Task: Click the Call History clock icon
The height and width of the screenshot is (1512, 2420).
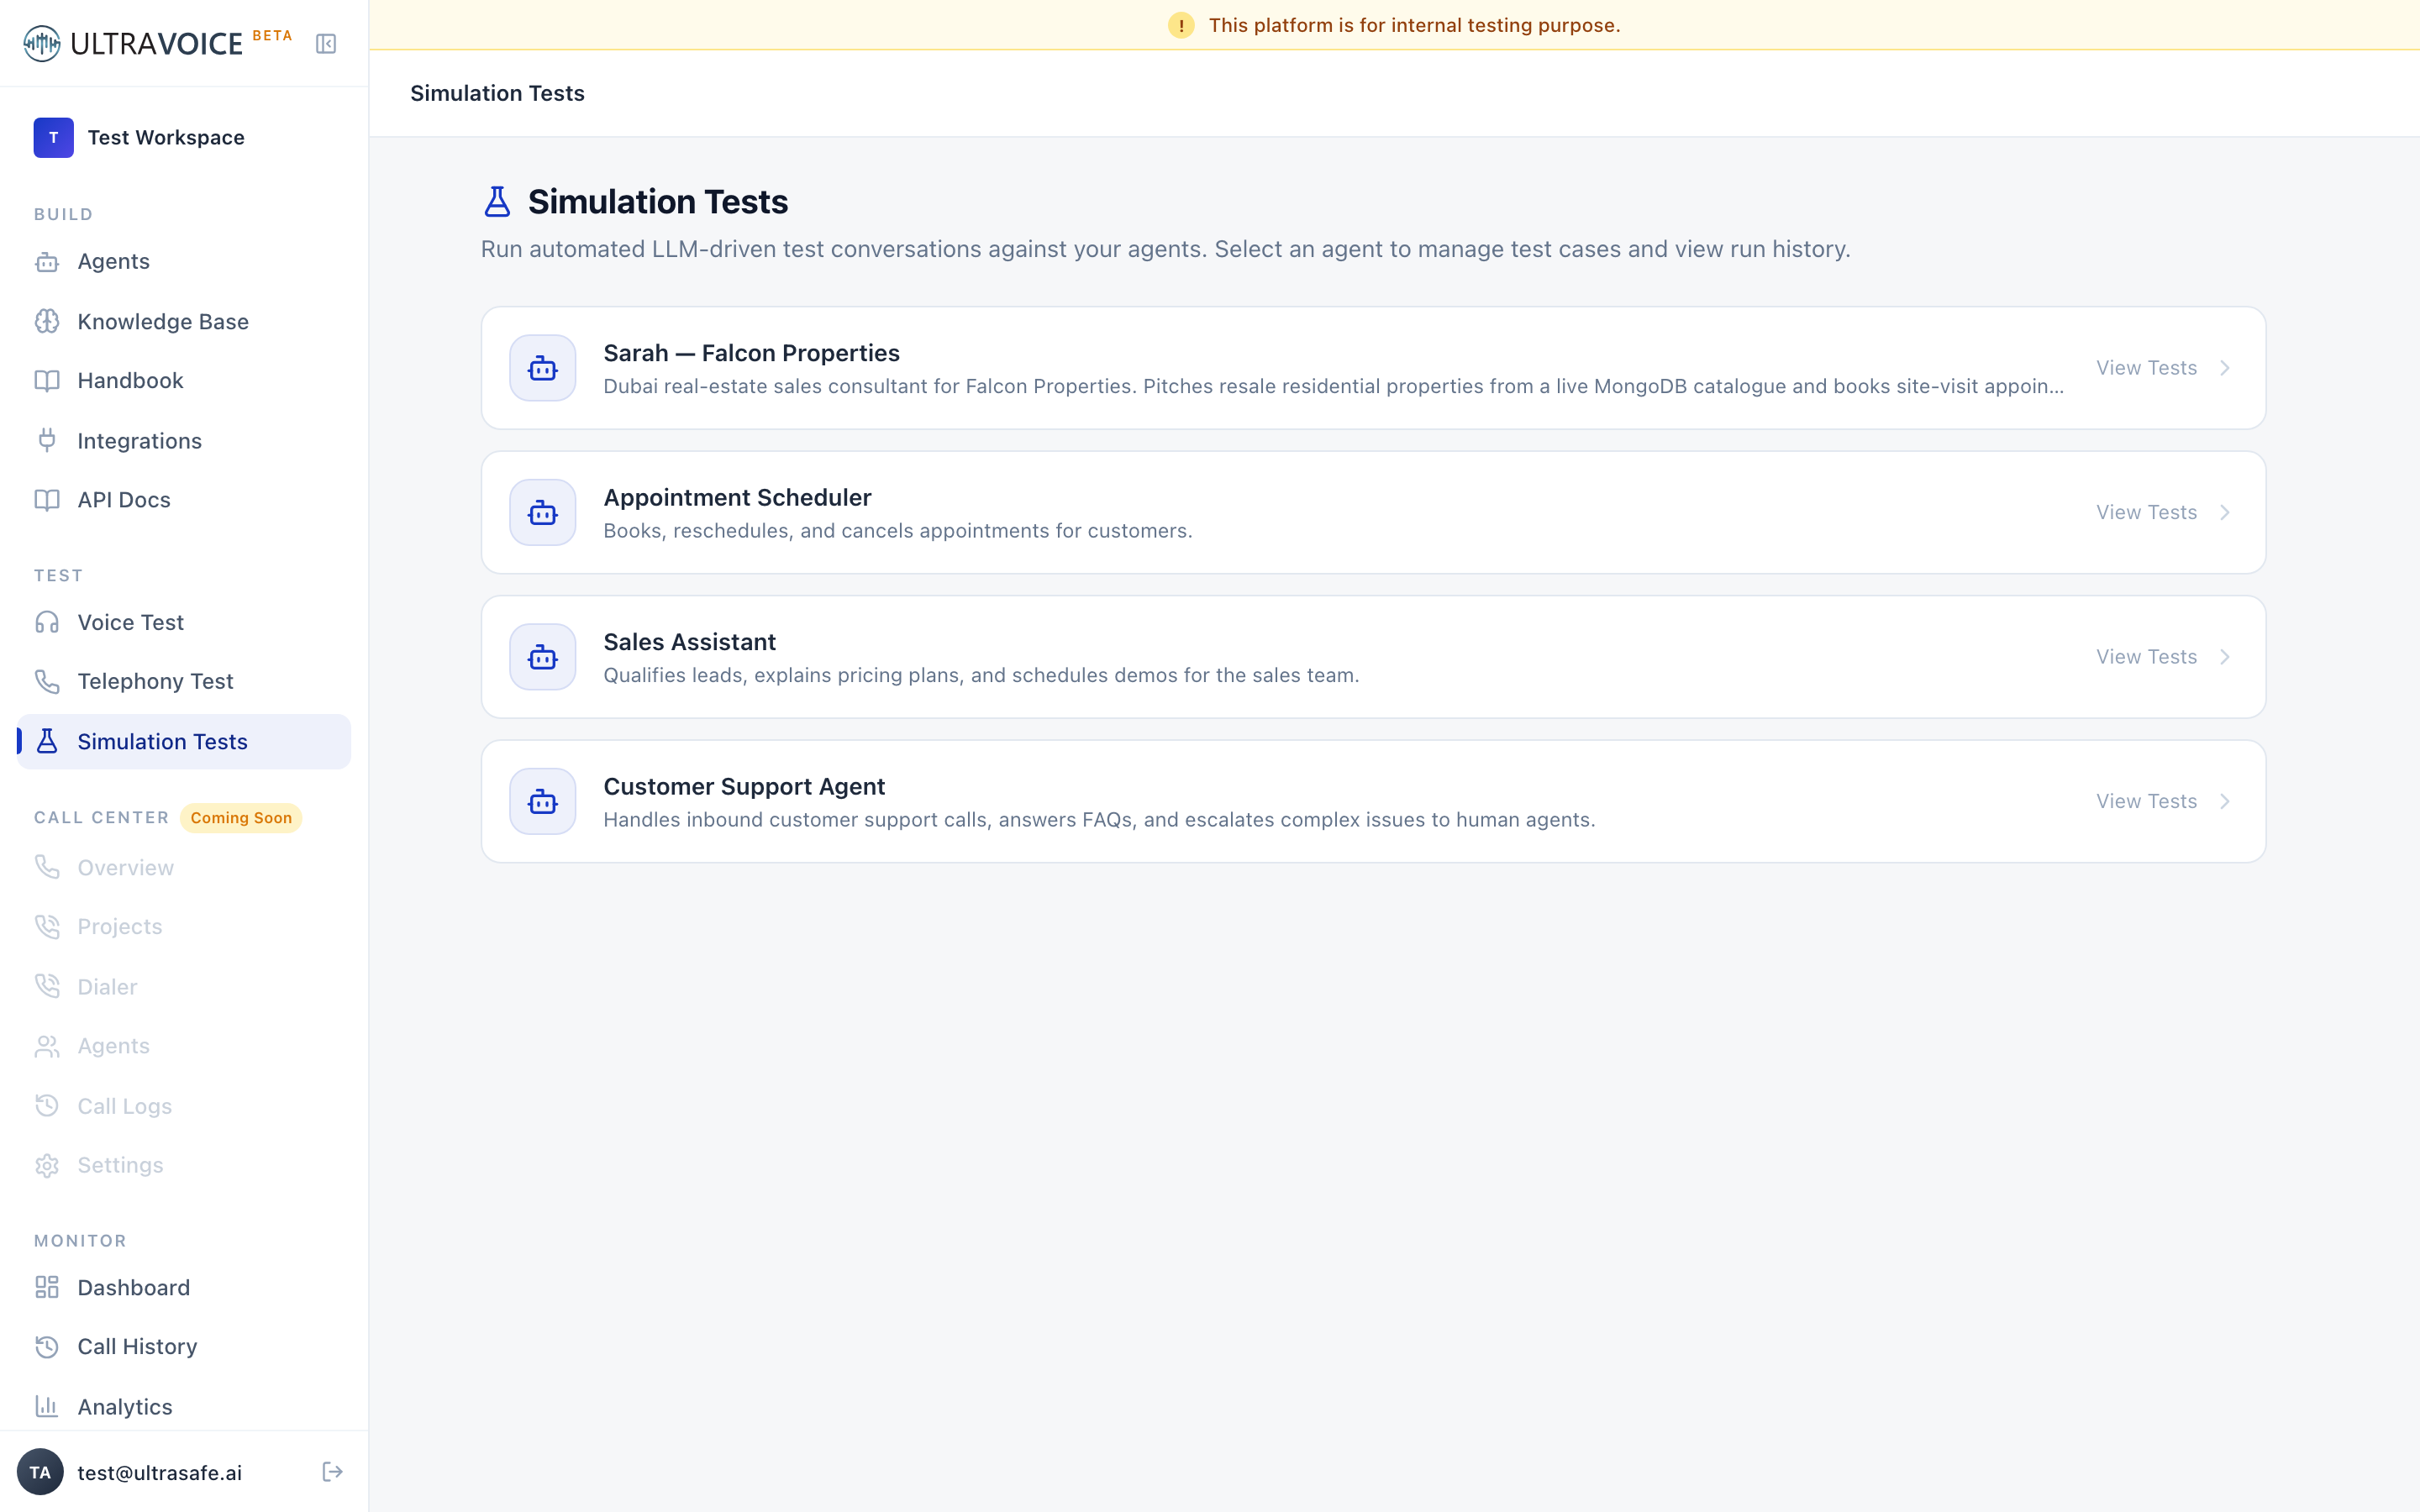Action: pos(47,1346)
